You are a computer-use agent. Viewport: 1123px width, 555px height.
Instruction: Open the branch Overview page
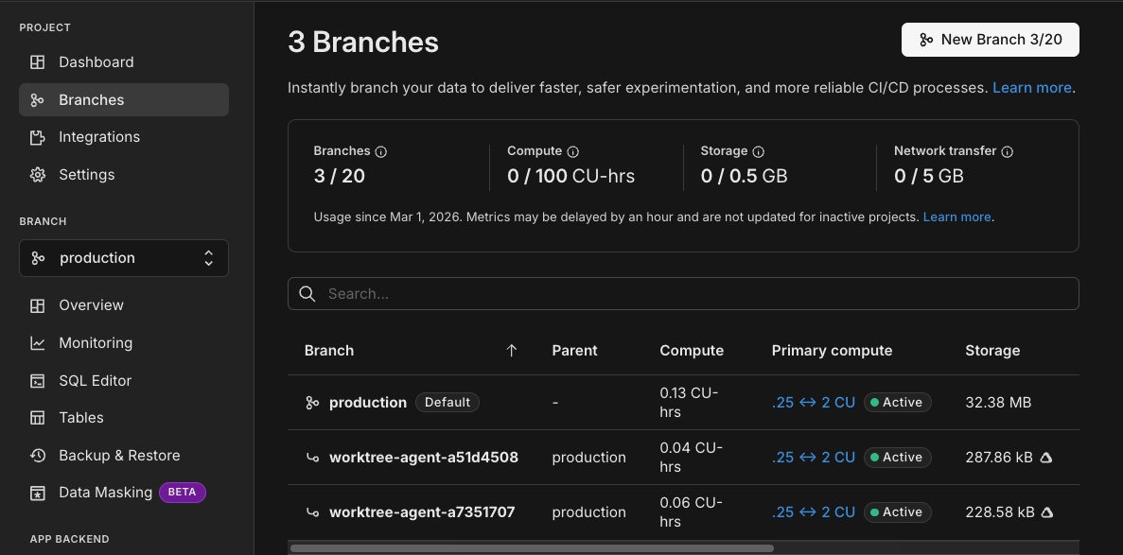124,305
